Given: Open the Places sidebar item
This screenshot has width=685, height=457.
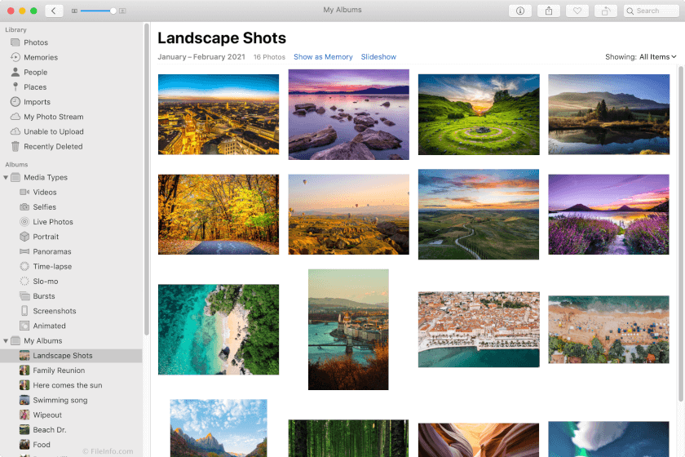Looking at the screenshot, I should coord(71,87).
